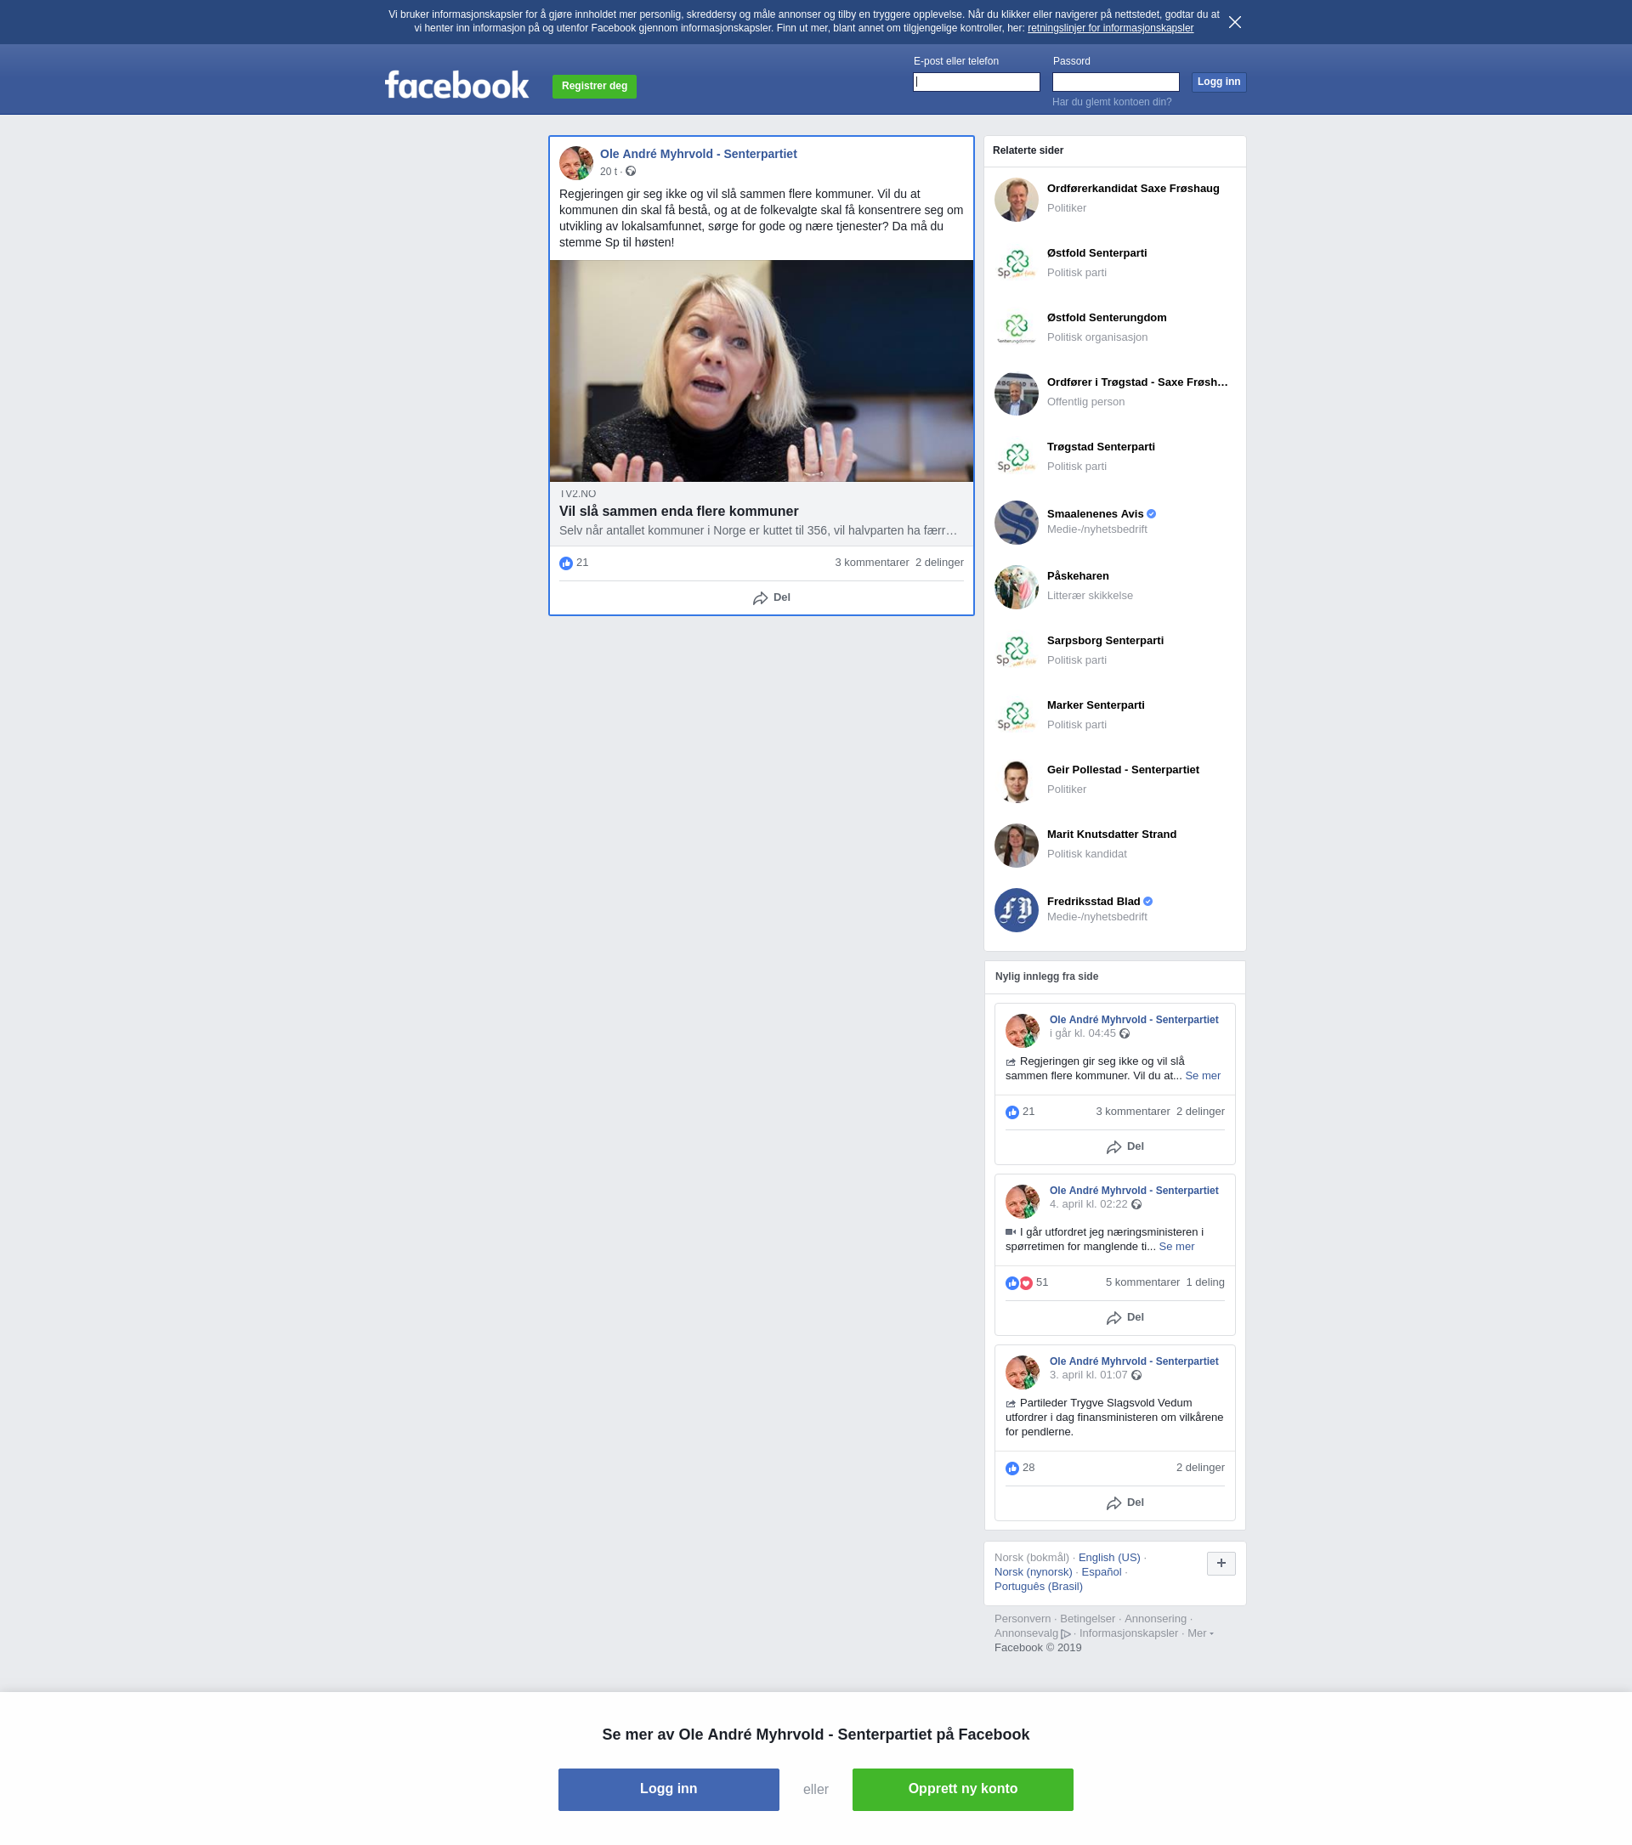Click the header Logg inn button
1632x1845 pixels.
click(x=1219, y=82)
